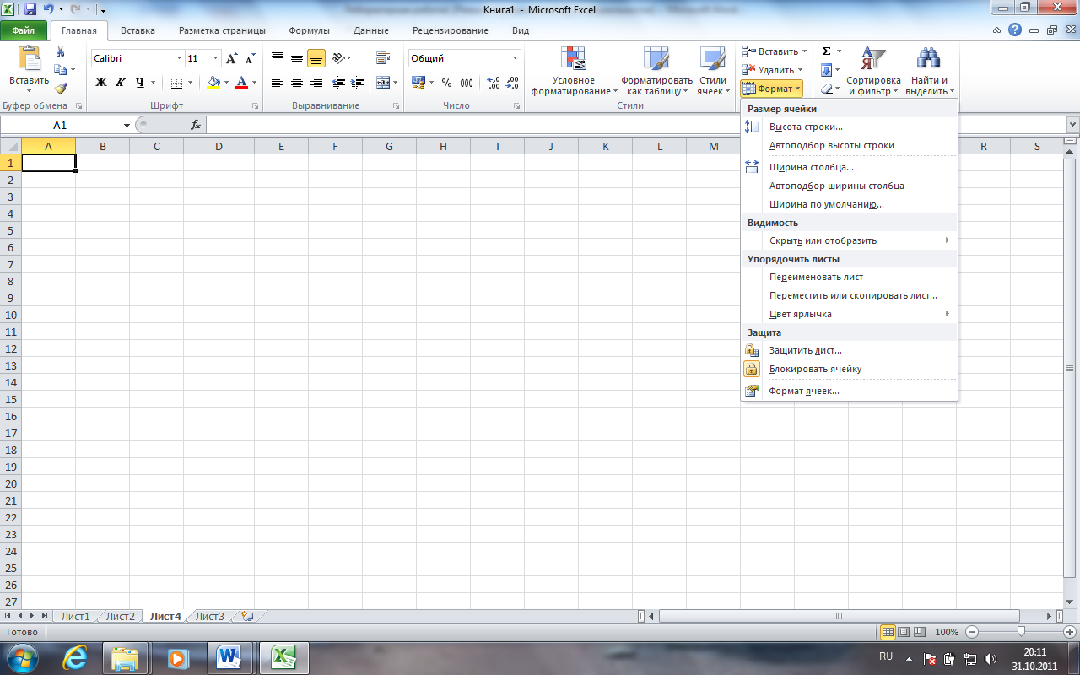Open Сортировка и фильтр menu
Image resolution: width=1080 pixels, height=675 pixels.
point(873,71)
